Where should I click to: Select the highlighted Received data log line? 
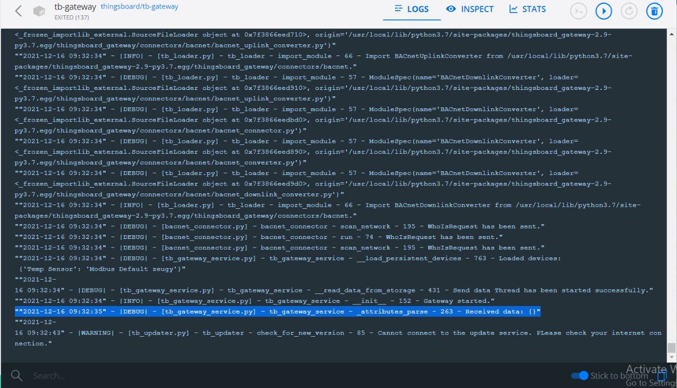275,311
